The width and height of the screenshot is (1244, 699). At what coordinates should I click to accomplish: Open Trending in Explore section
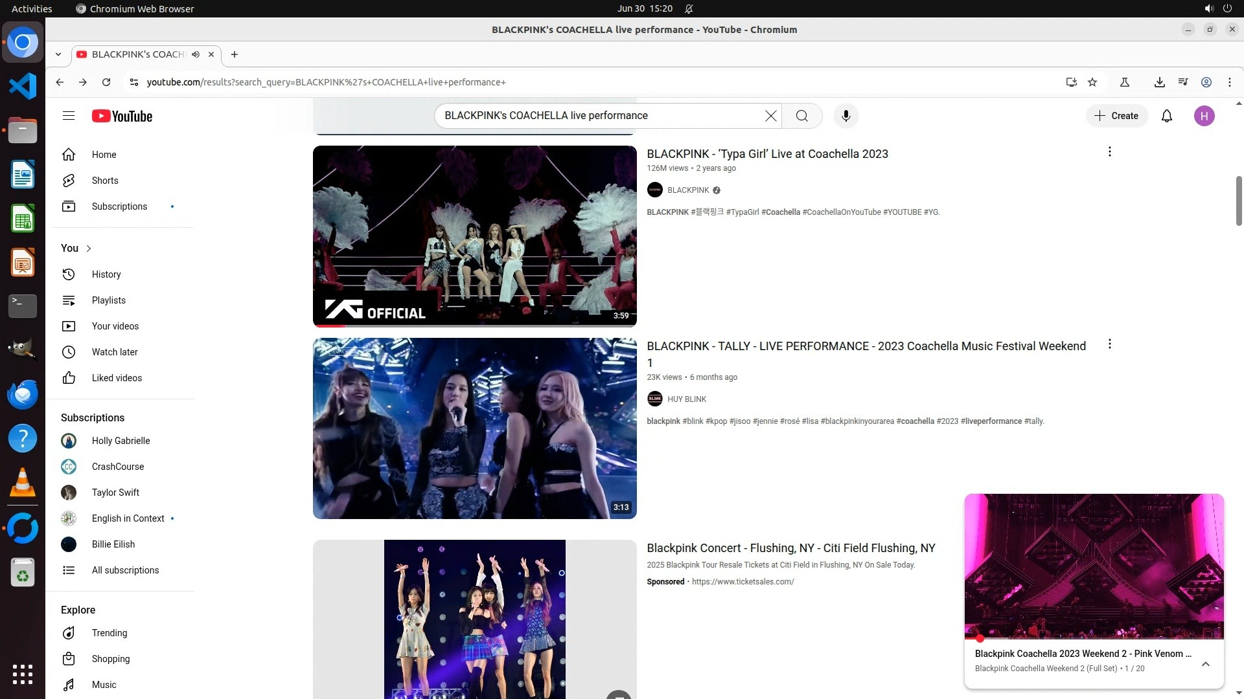[109, 633]
